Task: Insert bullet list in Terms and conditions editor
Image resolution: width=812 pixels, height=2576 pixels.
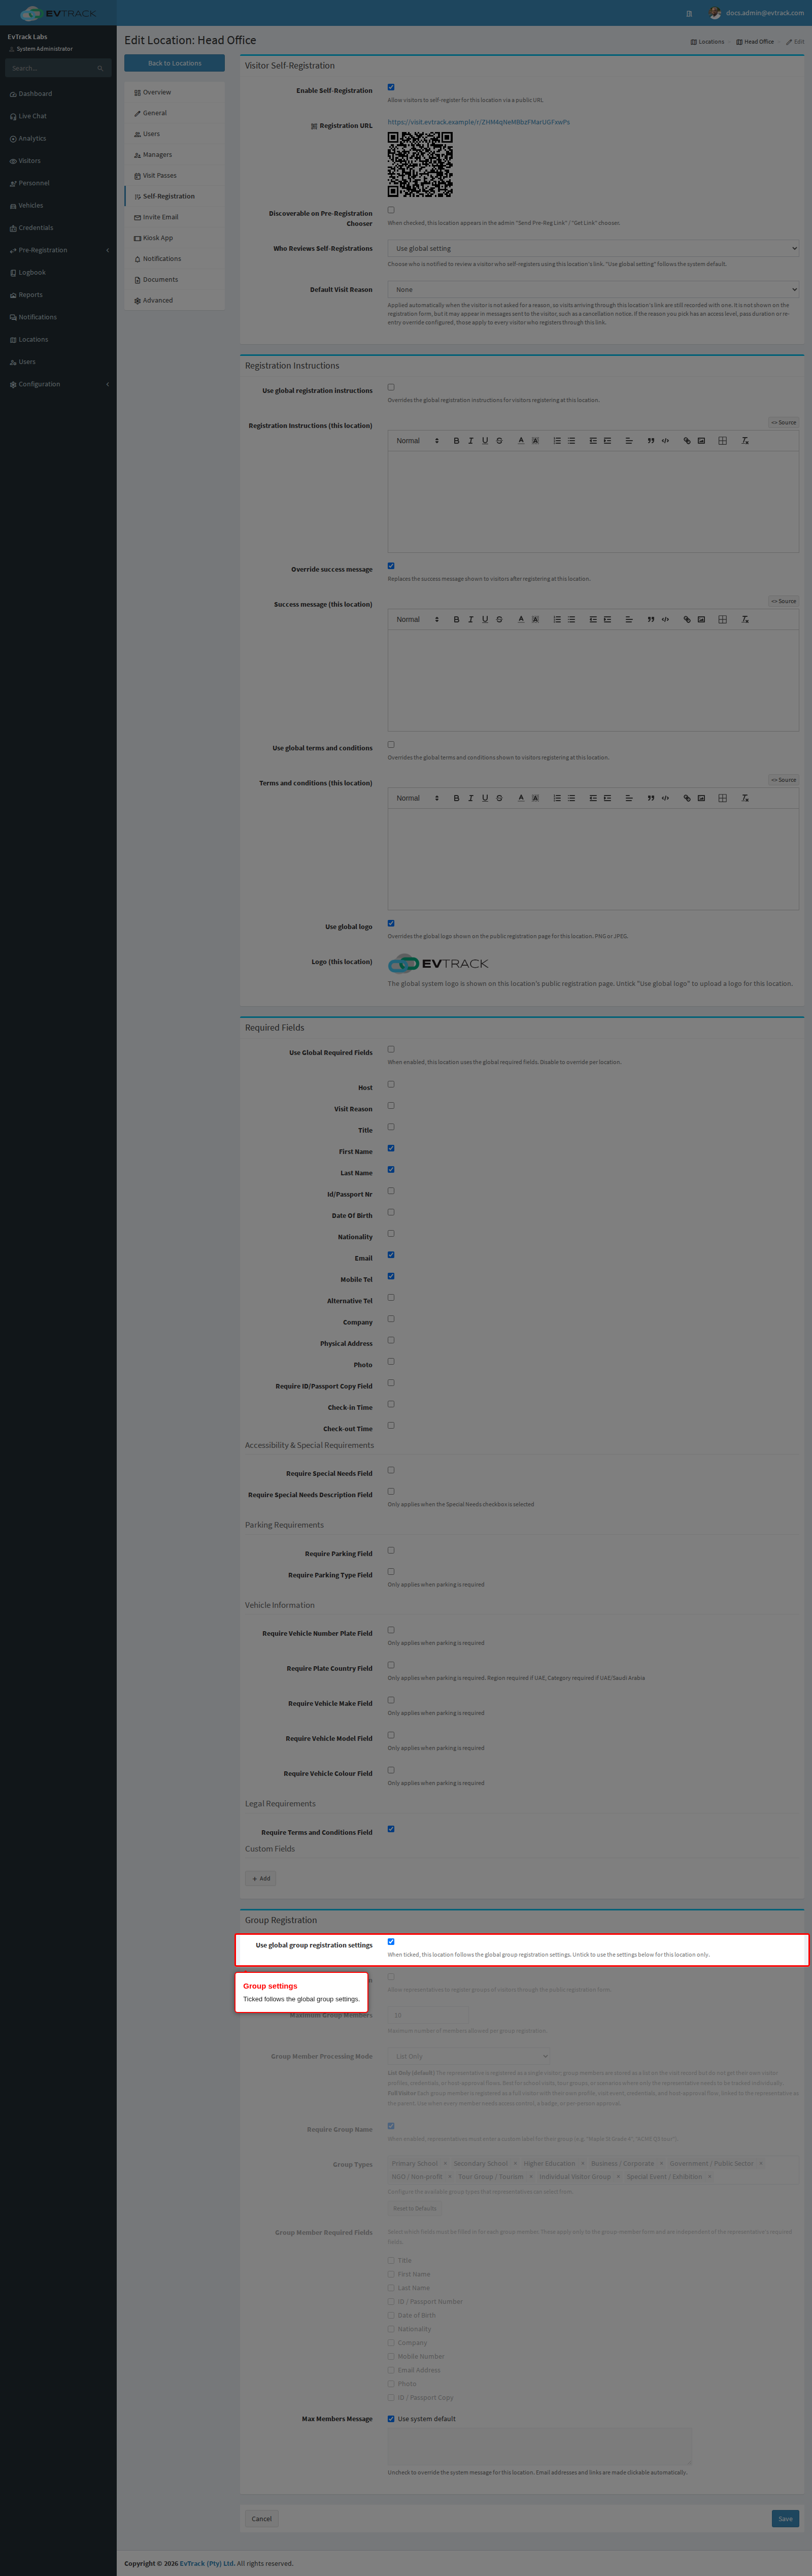Action: pyautogui.click(x=571, y=799)
